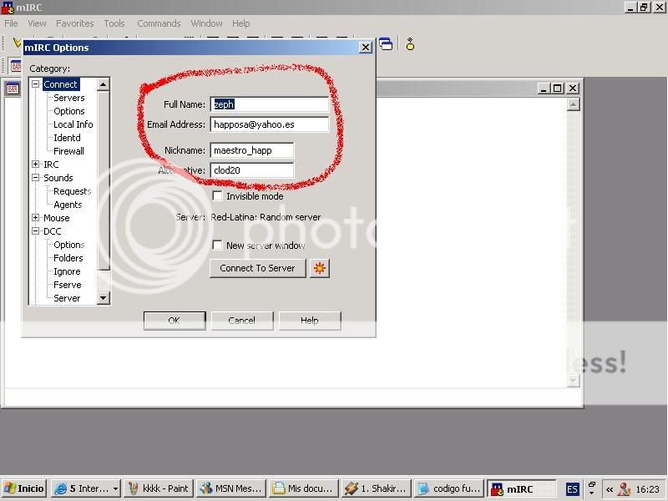Click the Connect To Server button
Image resolution: width=668 pixels, height=501 pixels.
point(257,268)
